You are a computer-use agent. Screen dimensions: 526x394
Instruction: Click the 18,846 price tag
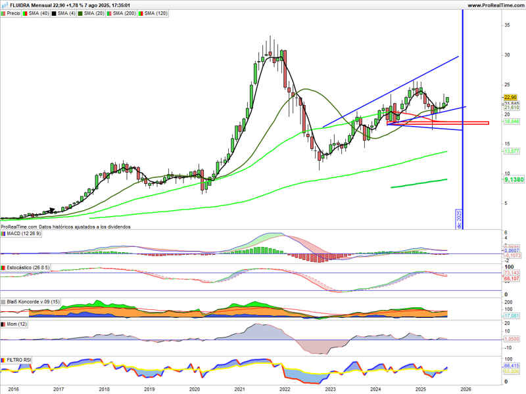512,121
